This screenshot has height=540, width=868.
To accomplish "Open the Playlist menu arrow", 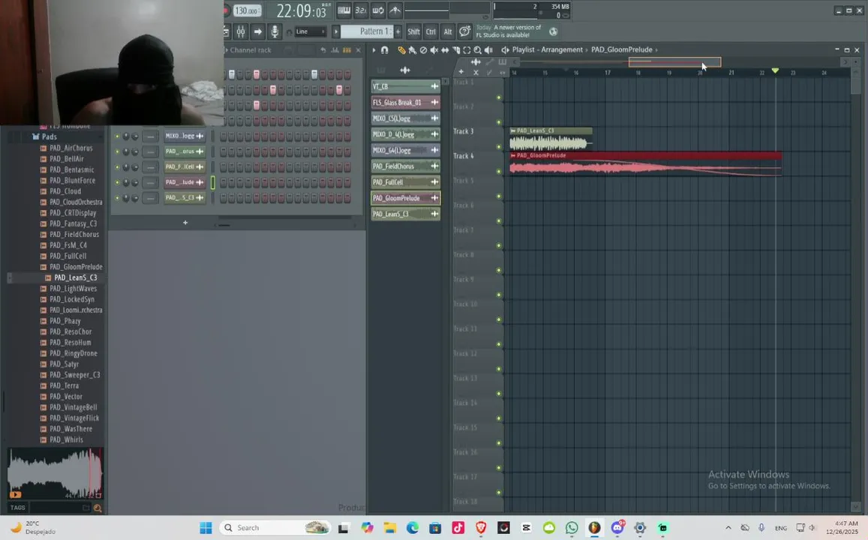I will (x=374, y=49).
